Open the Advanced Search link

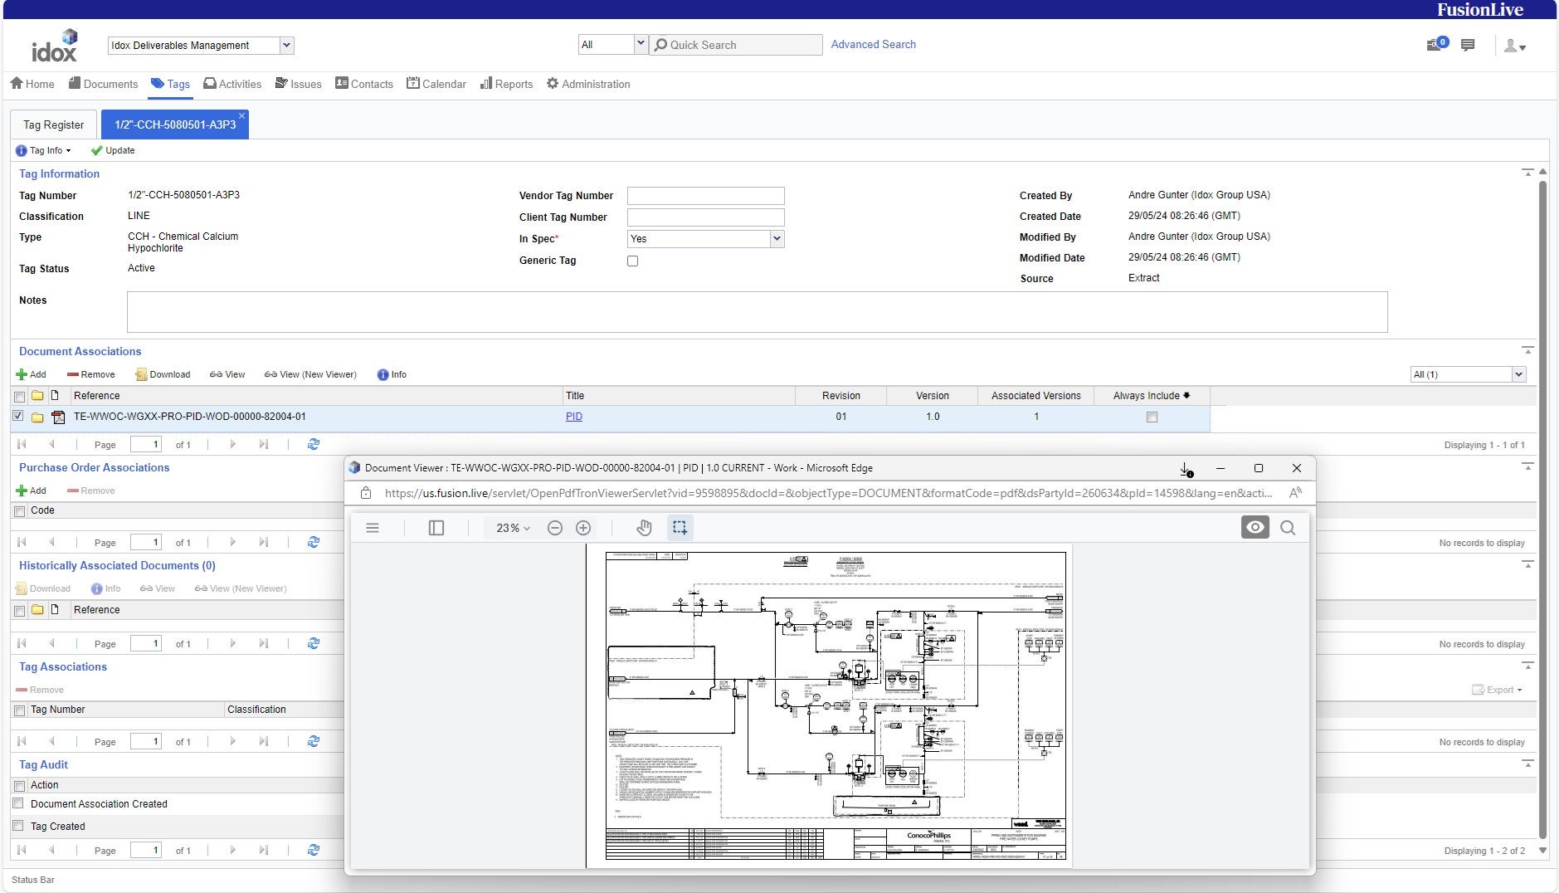tap(873, 45)
